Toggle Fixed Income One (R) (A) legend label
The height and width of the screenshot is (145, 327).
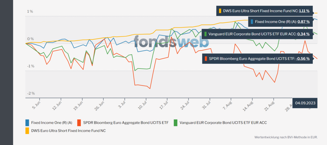point(52,123)
